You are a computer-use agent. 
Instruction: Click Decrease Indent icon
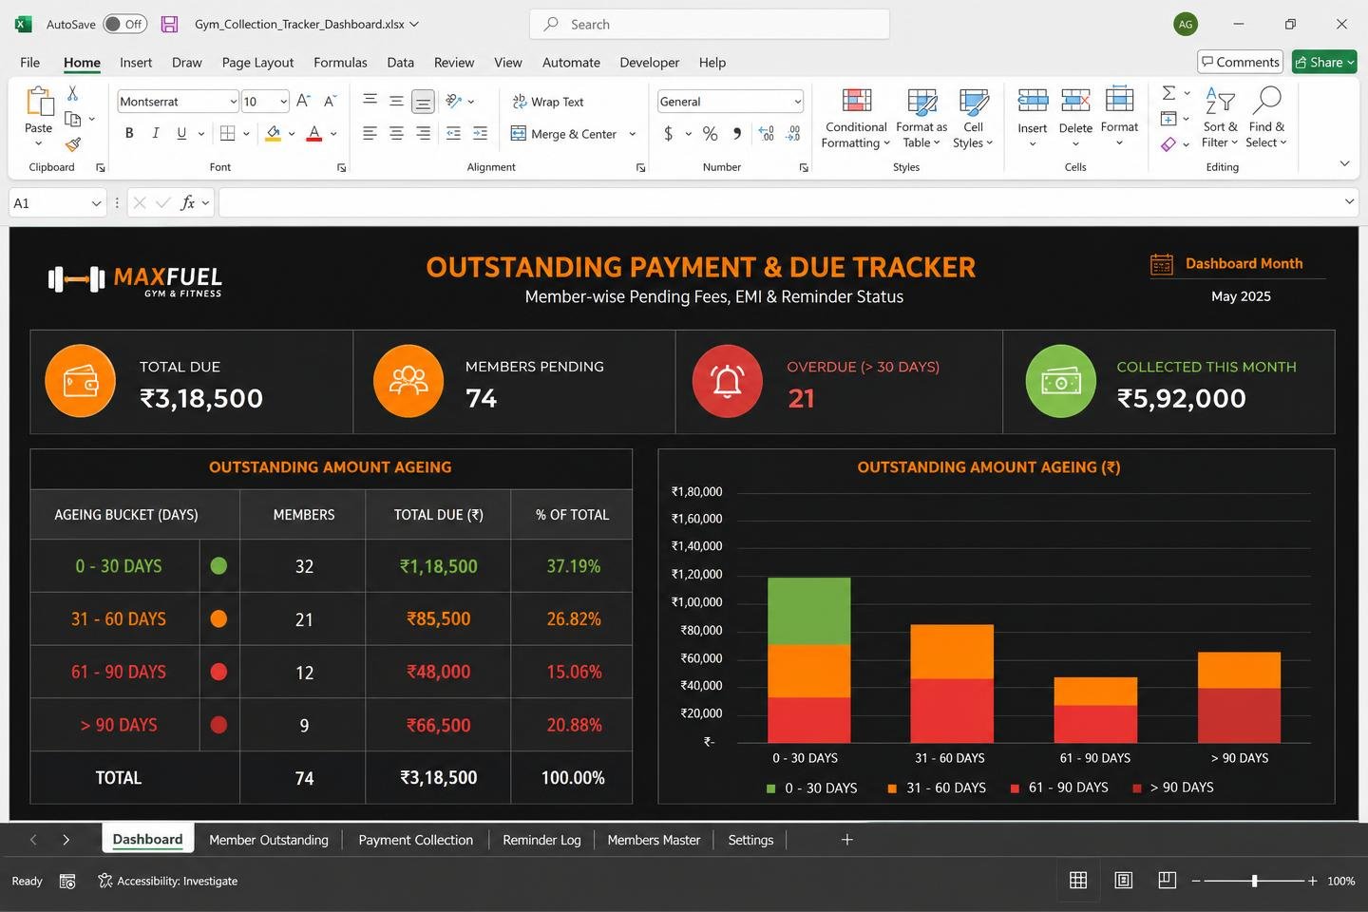click(454, 134)
